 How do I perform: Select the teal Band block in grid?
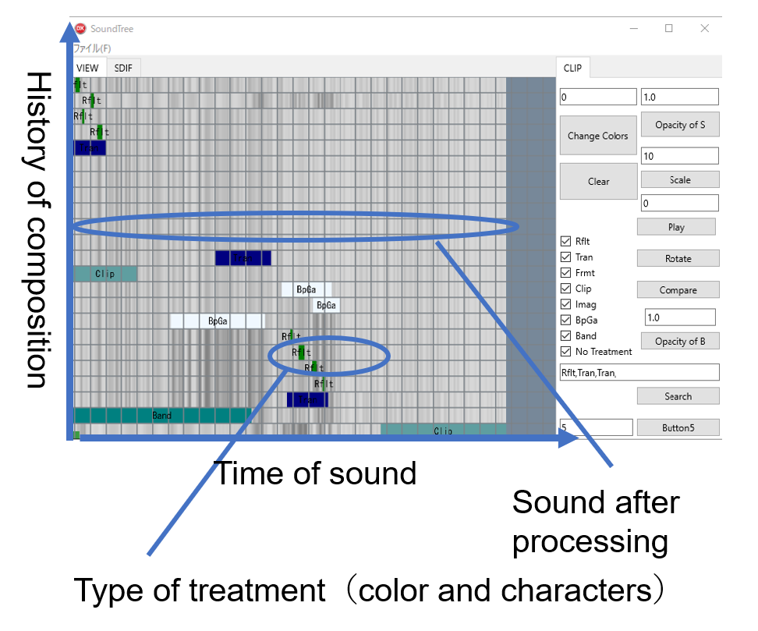(x=161, y=416)
